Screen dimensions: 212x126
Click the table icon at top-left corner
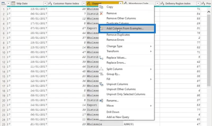[x=3, y=3]
